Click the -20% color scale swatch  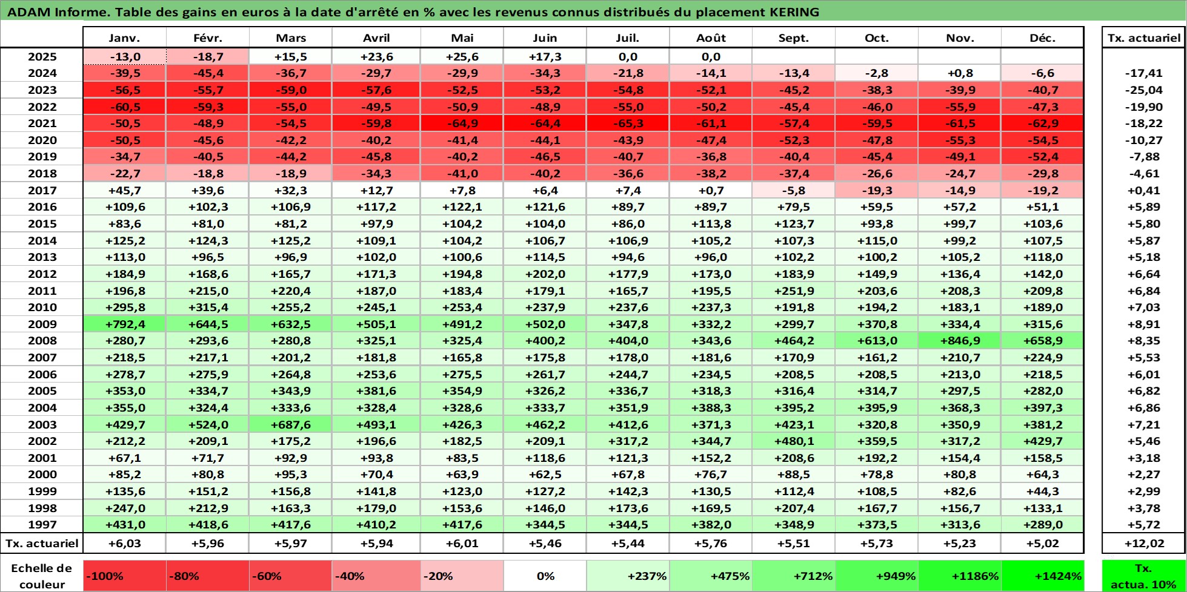click(462, 576)
